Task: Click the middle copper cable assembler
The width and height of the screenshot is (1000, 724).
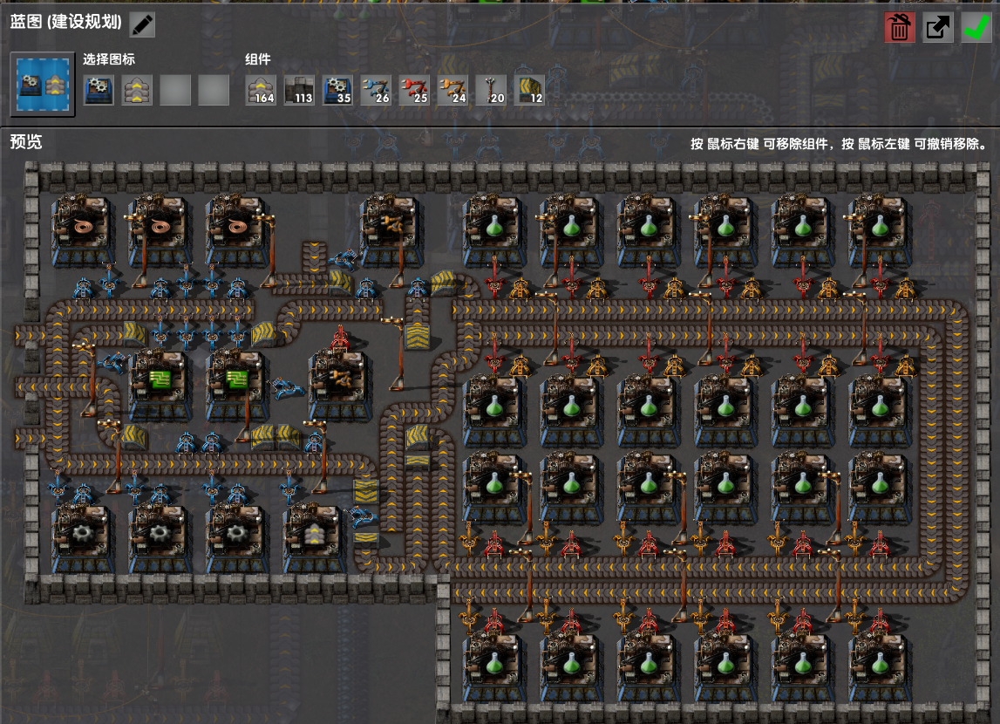Action: click(160, 230)
